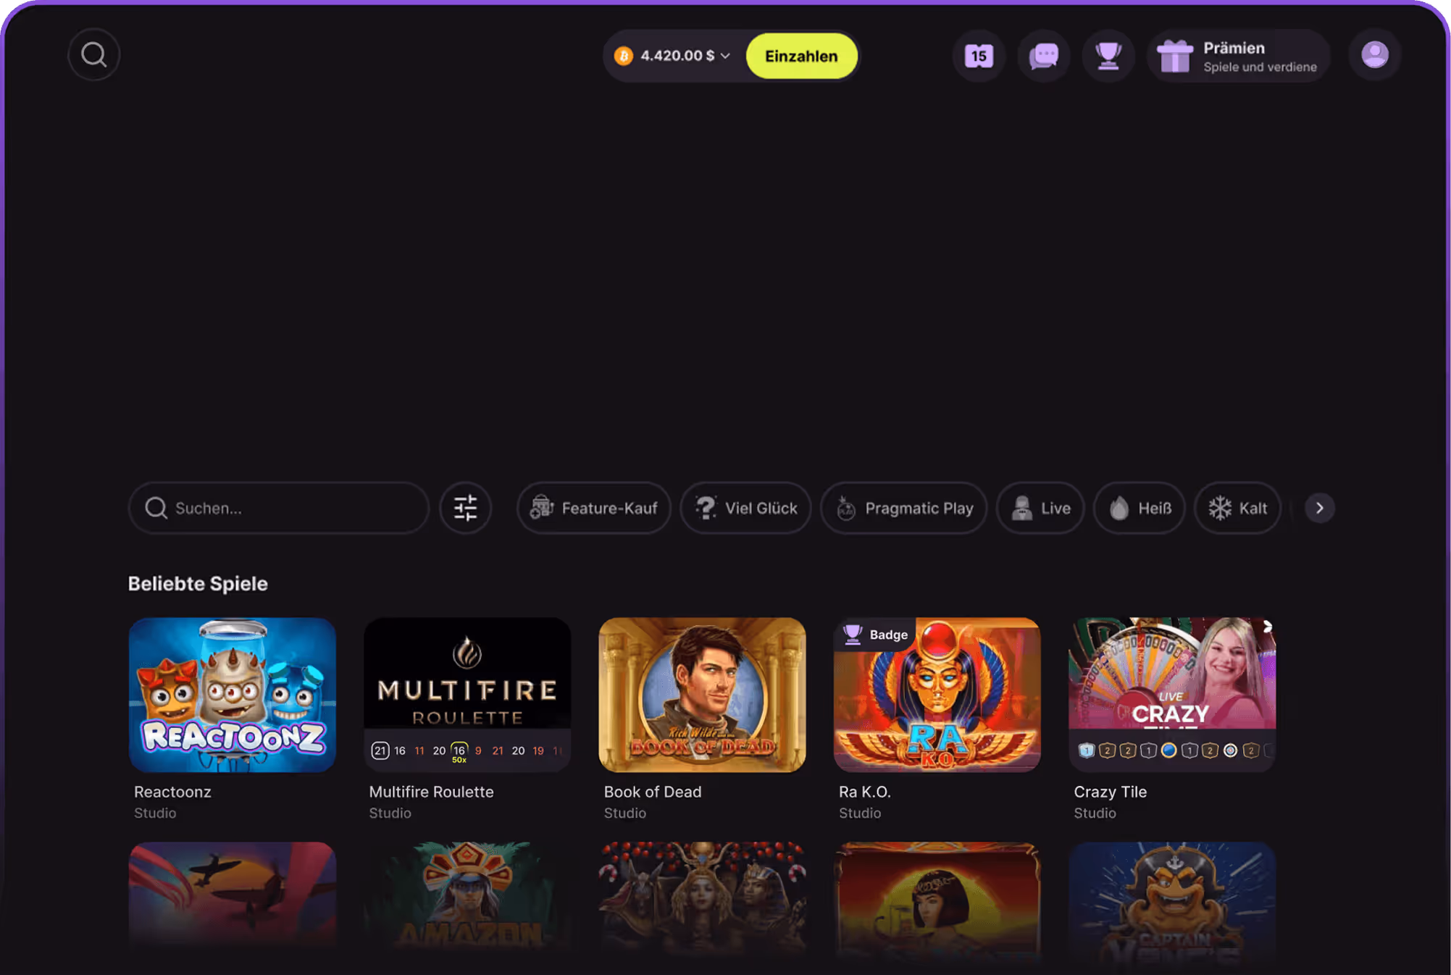The width and height of the screenshot is (1451, 975).
Task: Expand the 4.420.00 $ balance dropdown
Action: tap(675, 56)
